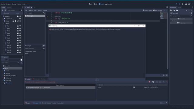Click the Filter properties search icon
This screenshot has width=194, height=109.
click(x=192, y=16)
